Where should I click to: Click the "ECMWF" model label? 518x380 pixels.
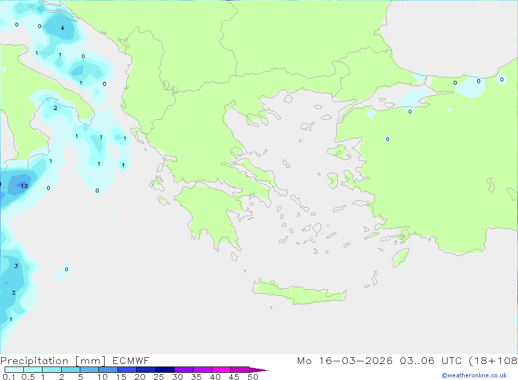point(131,361)
